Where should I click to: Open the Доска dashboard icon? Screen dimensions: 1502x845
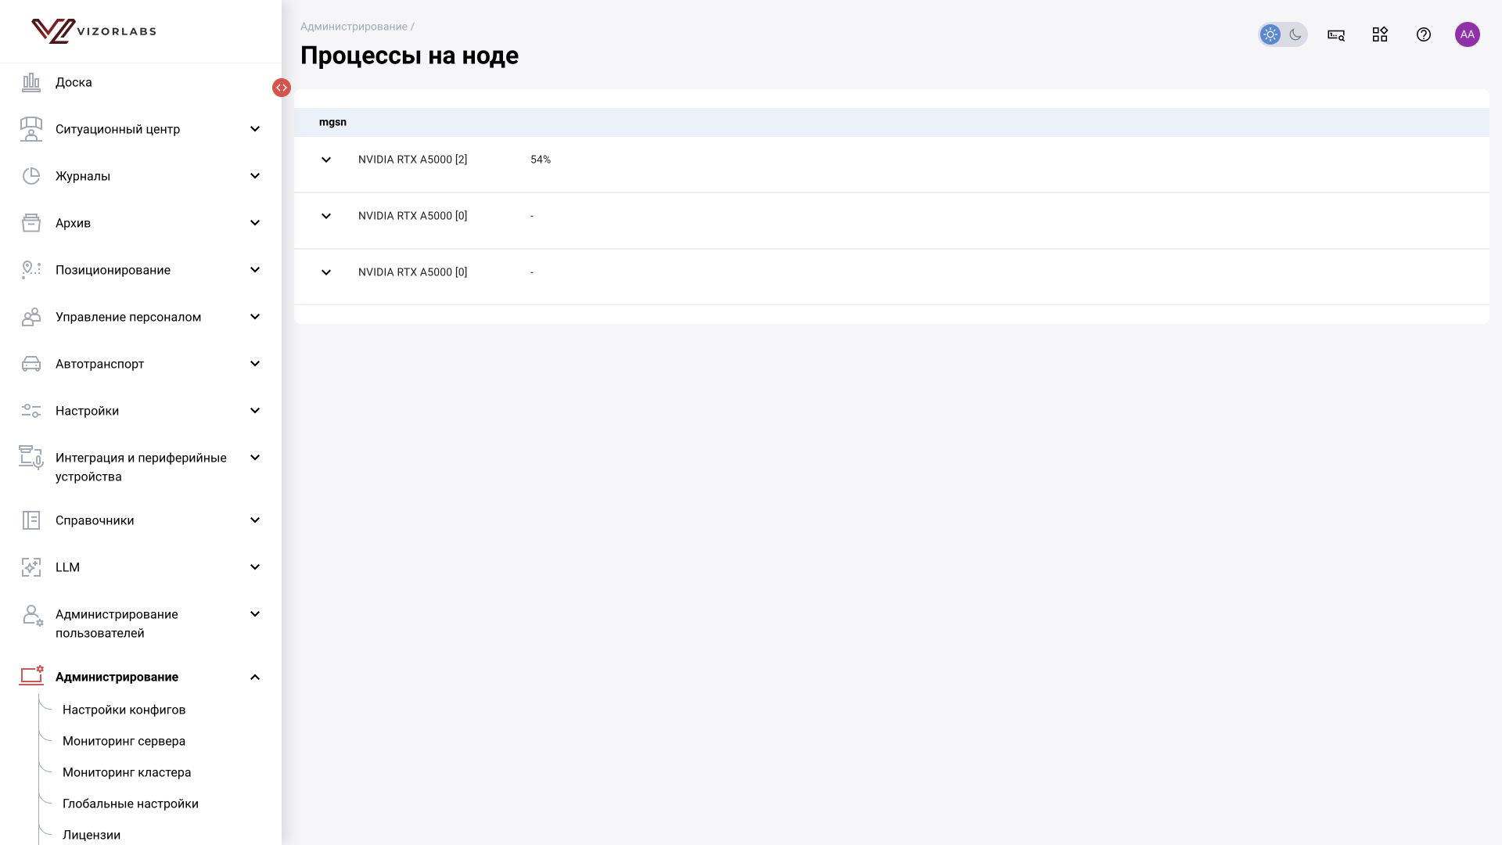(31, 82)
